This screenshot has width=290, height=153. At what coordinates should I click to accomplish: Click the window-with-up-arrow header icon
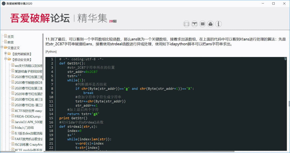[x=194, y=24]
